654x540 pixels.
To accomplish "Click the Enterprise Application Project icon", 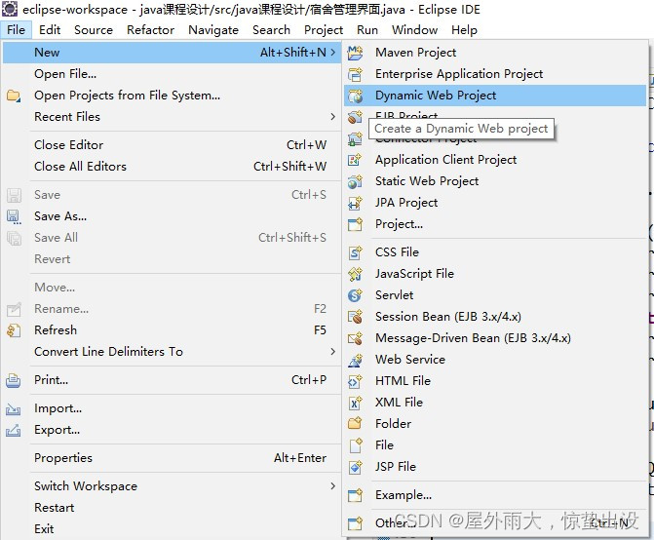I will pyautogui.click(x=355, y=74).
